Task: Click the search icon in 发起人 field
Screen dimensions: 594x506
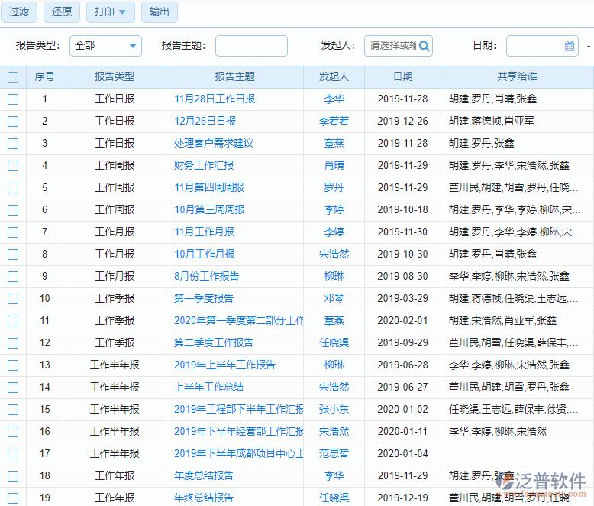Action: (x=425, y=46)
